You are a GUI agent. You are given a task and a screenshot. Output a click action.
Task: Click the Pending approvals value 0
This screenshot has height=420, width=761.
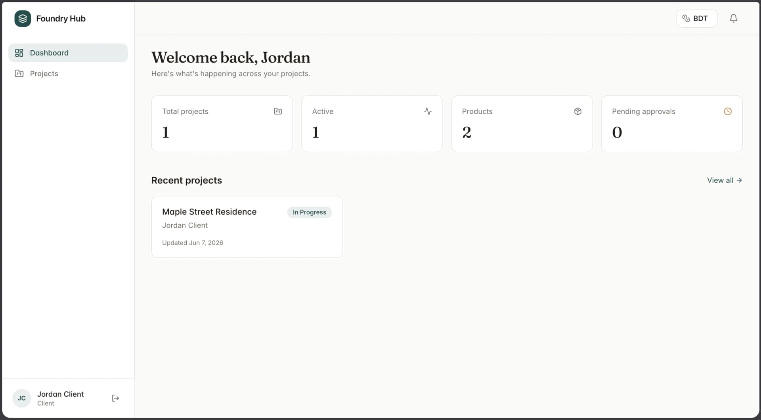coord(617,132)
